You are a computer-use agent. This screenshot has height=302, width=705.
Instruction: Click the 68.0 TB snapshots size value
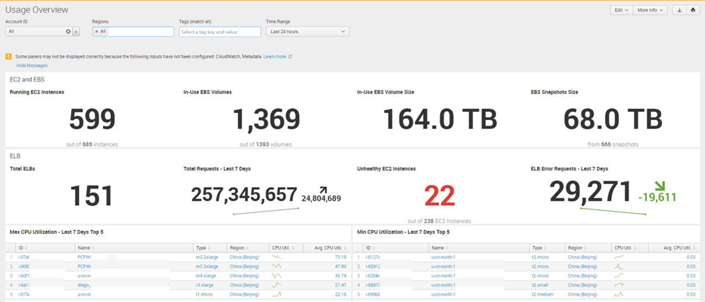[613, 120]
